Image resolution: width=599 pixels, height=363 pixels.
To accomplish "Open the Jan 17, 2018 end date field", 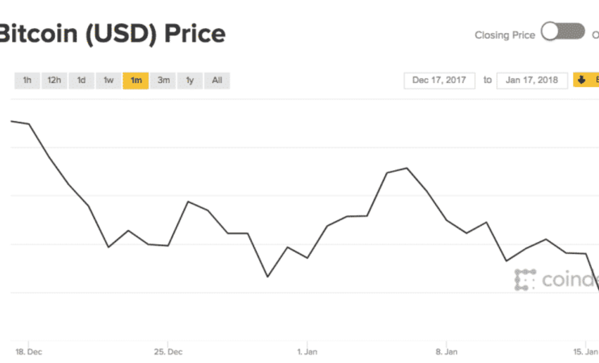I will coord(532,80).
